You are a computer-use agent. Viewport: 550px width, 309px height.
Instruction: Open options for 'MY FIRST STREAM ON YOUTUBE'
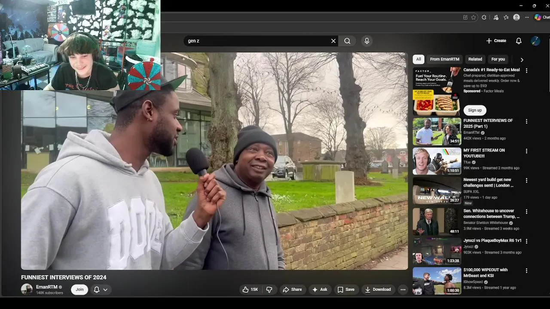click(x=526, y=151)
